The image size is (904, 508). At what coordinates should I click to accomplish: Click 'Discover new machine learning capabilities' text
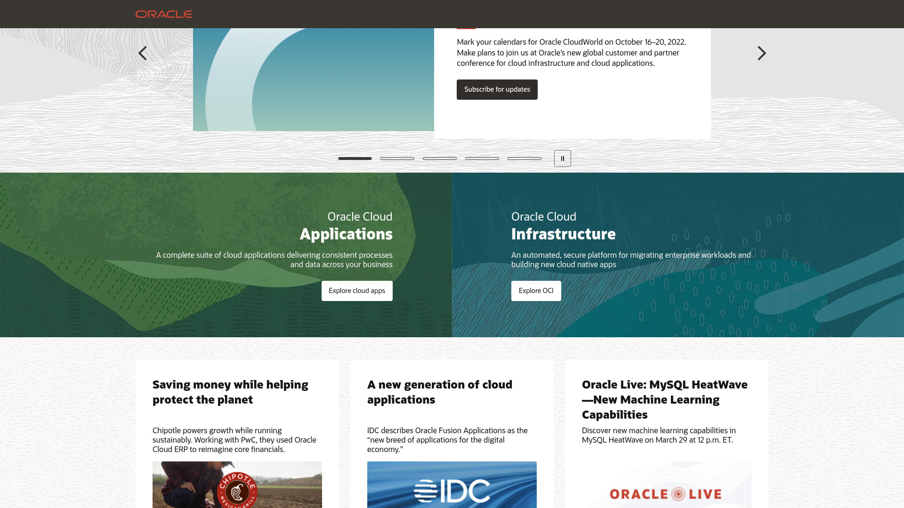(659, 435)
